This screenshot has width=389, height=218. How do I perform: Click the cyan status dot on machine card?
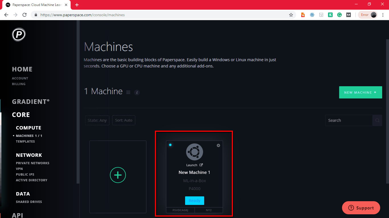click(x=170, y=145)
